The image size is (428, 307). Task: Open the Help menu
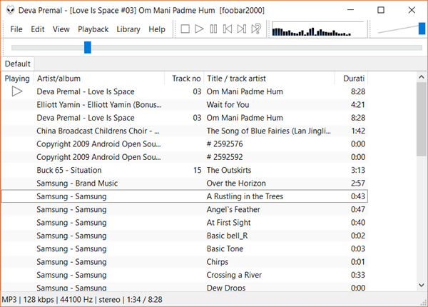[x=157, y=29]
